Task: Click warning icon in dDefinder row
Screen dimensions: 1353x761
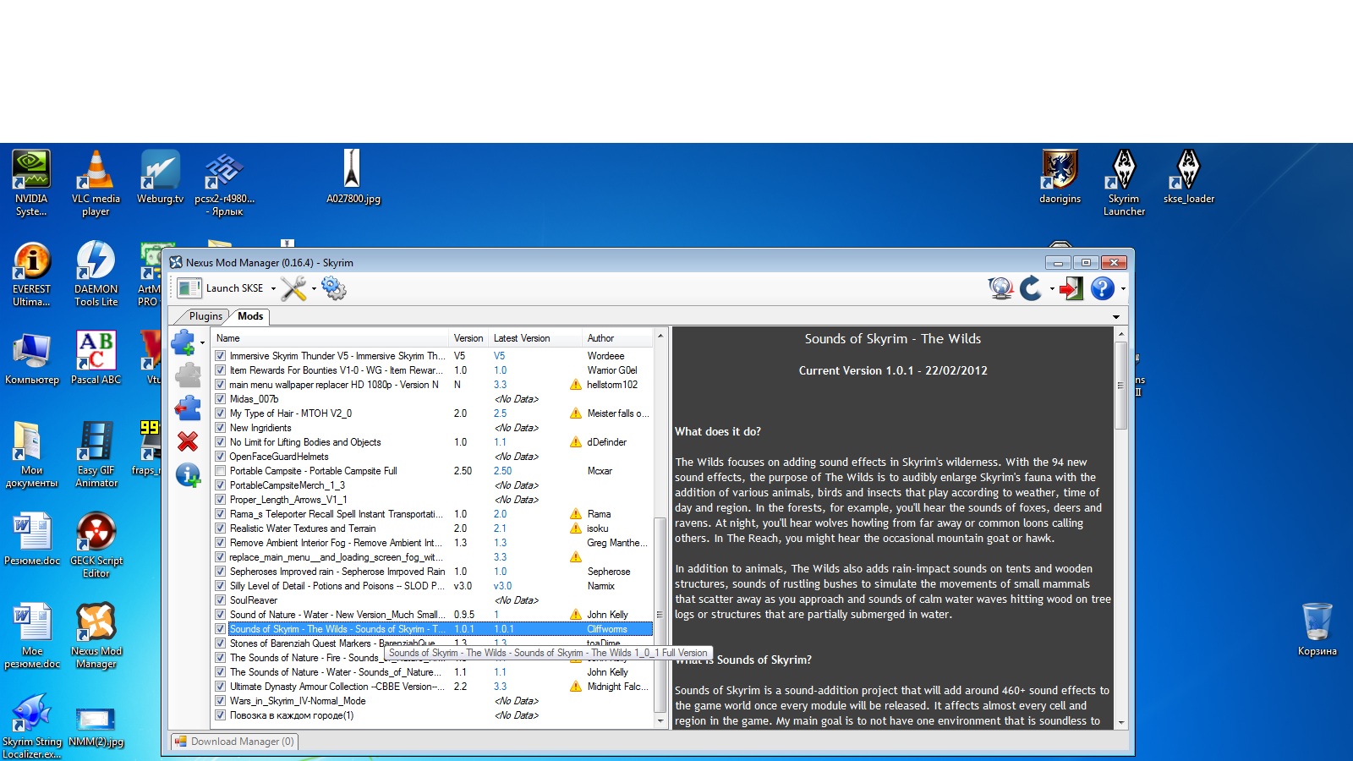Action: click(576, 442)
